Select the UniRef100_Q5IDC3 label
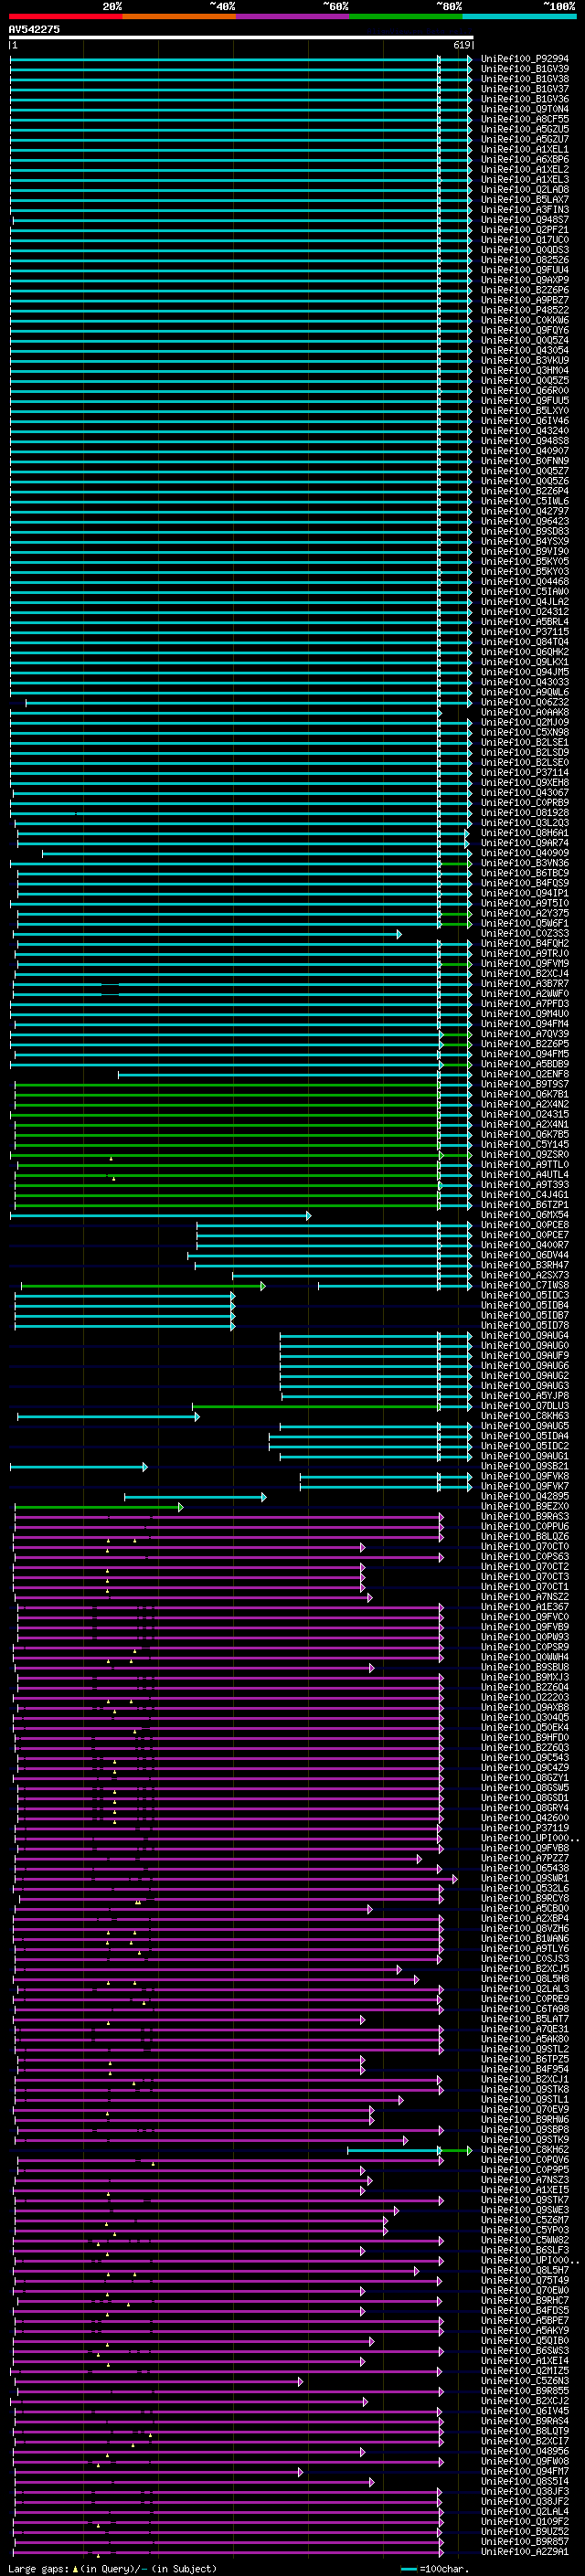This screenshot has width=585, height=2576. (525, 1295)
